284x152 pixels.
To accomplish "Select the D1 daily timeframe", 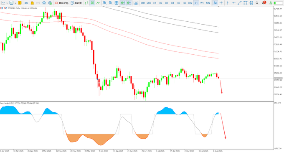I will pos(196,3).
